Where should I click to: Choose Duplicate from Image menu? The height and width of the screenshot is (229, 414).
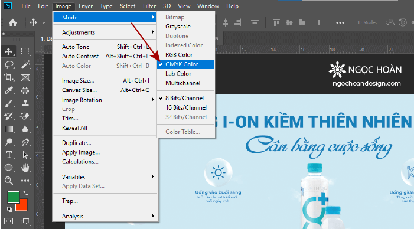pos(105,143)
